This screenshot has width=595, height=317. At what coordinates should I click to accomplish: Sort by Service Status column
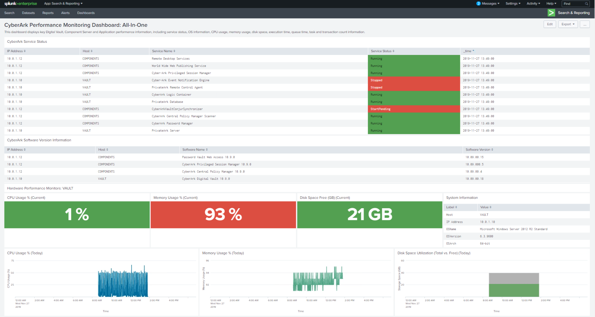tap(382, 51)
